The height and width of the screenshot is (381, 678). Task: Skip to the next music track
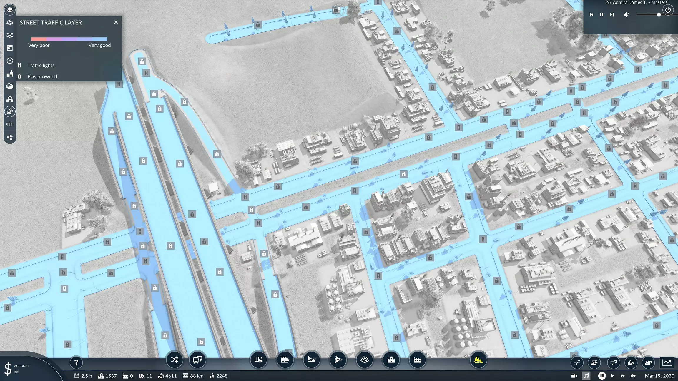(612, 15)
